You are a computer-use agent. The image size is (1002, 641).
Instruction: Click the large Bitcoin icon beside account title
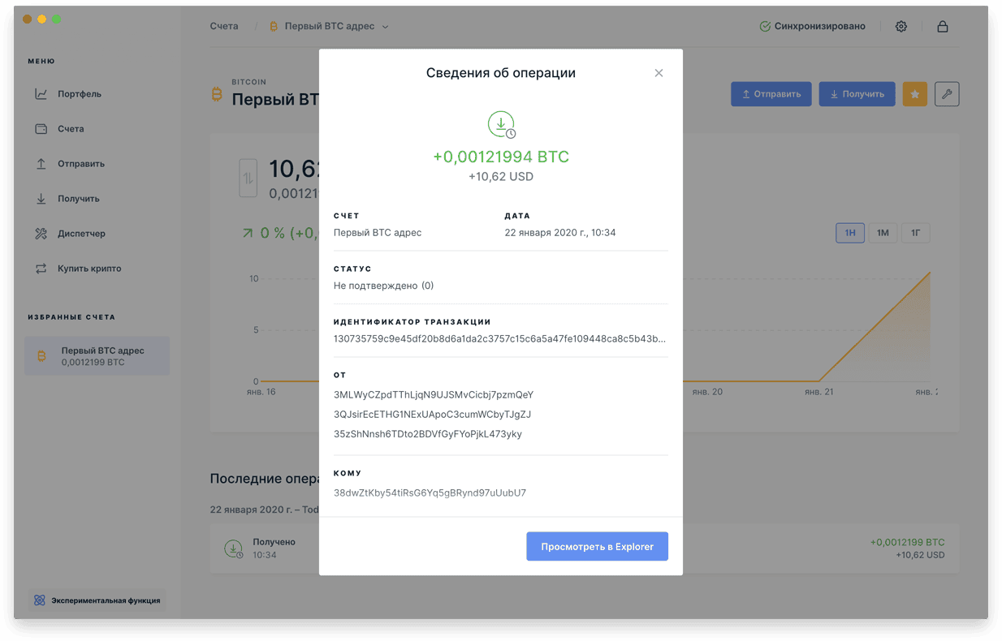tap(217, 95)
